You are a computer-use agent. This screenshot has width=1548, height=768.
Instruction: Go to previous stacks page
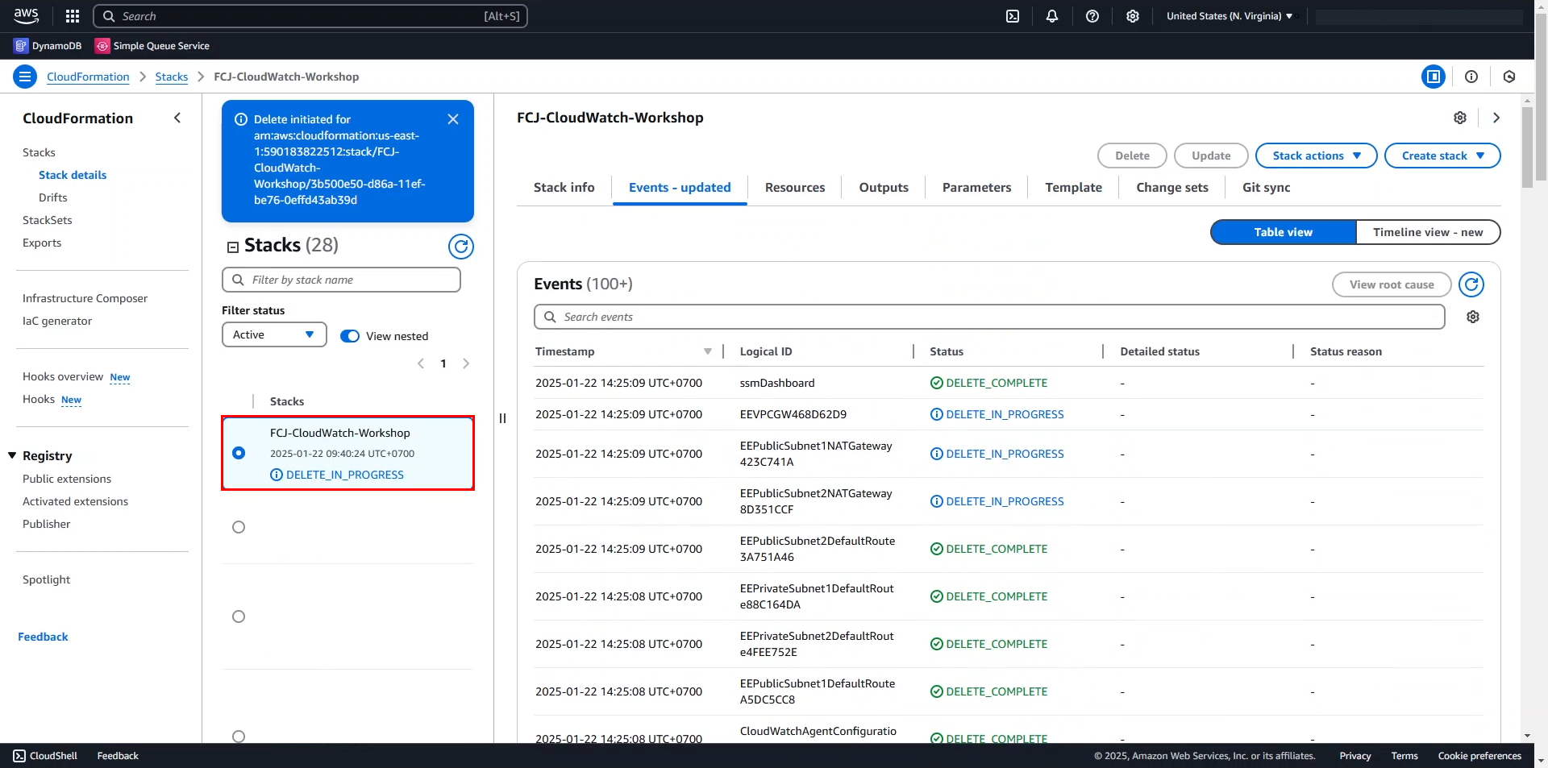pyautogui.click(x=421, y=363)
